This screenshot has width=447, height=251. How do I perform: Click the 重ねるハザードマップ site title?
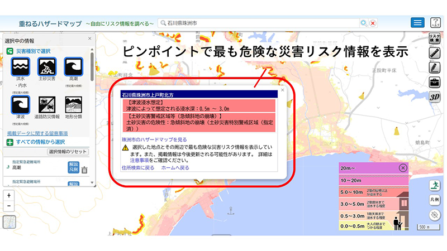pos(50,23)
